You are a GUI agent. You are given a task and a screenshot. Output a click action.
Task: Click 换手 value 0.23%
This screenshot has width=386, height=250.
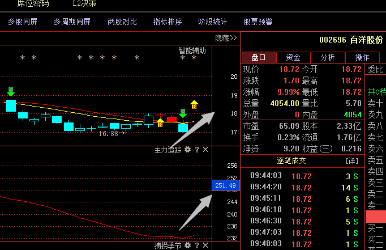pyautogui.click(x=288, y=137)
